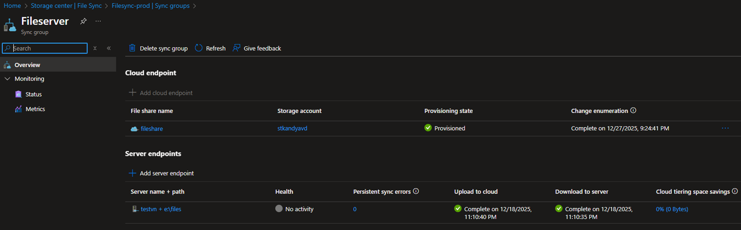Open the Status monitoring page
Viewport: 741px width, 230px height.
point(33,94)
